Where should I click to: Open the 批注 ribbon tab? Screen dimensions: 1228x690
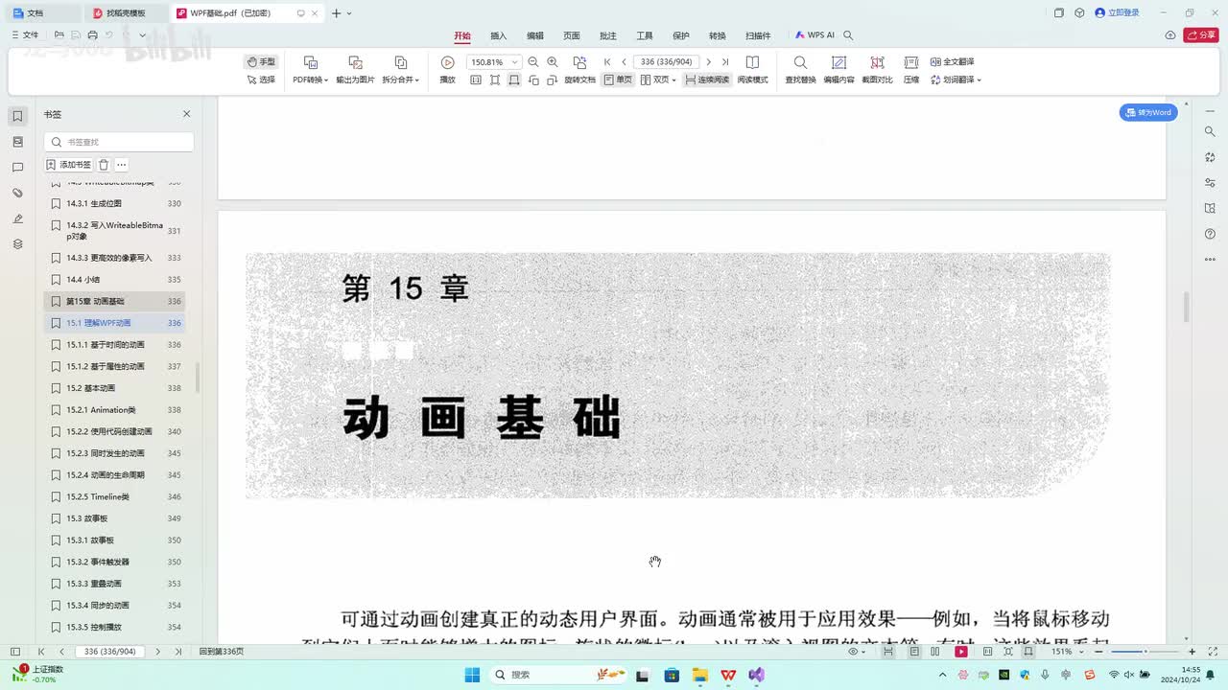(x=608, y=35)
